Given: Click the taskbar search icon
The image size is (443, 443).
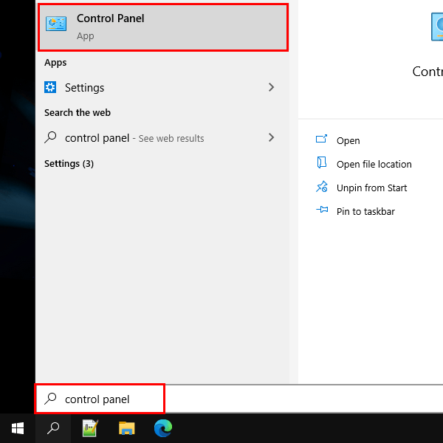Looking at the screenshot, I should pyautogui.click(x=53, y=428).
